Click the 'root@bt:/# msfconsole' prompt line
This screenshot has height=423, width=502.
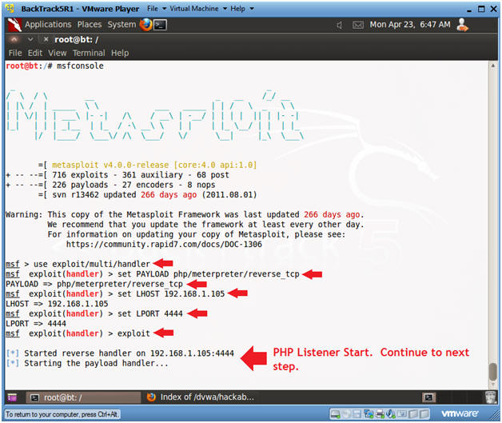click(54, 66)
